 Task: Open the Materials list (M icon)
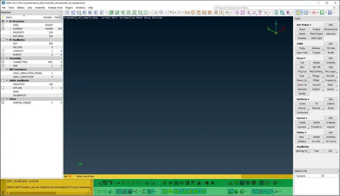90,13
